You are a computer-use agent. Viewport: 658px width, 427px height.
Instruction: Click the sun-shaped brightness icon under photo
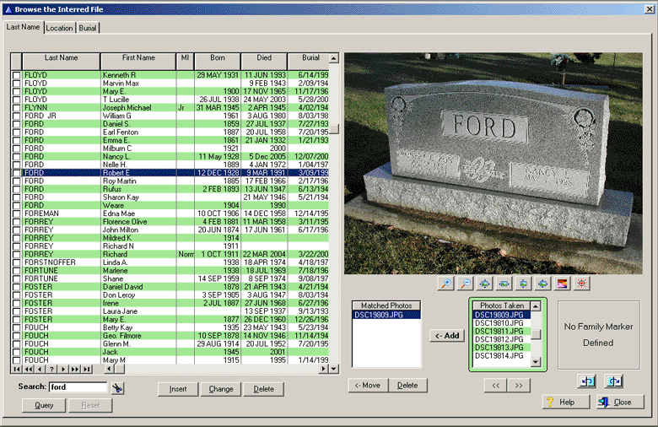(x=581, y=284)
